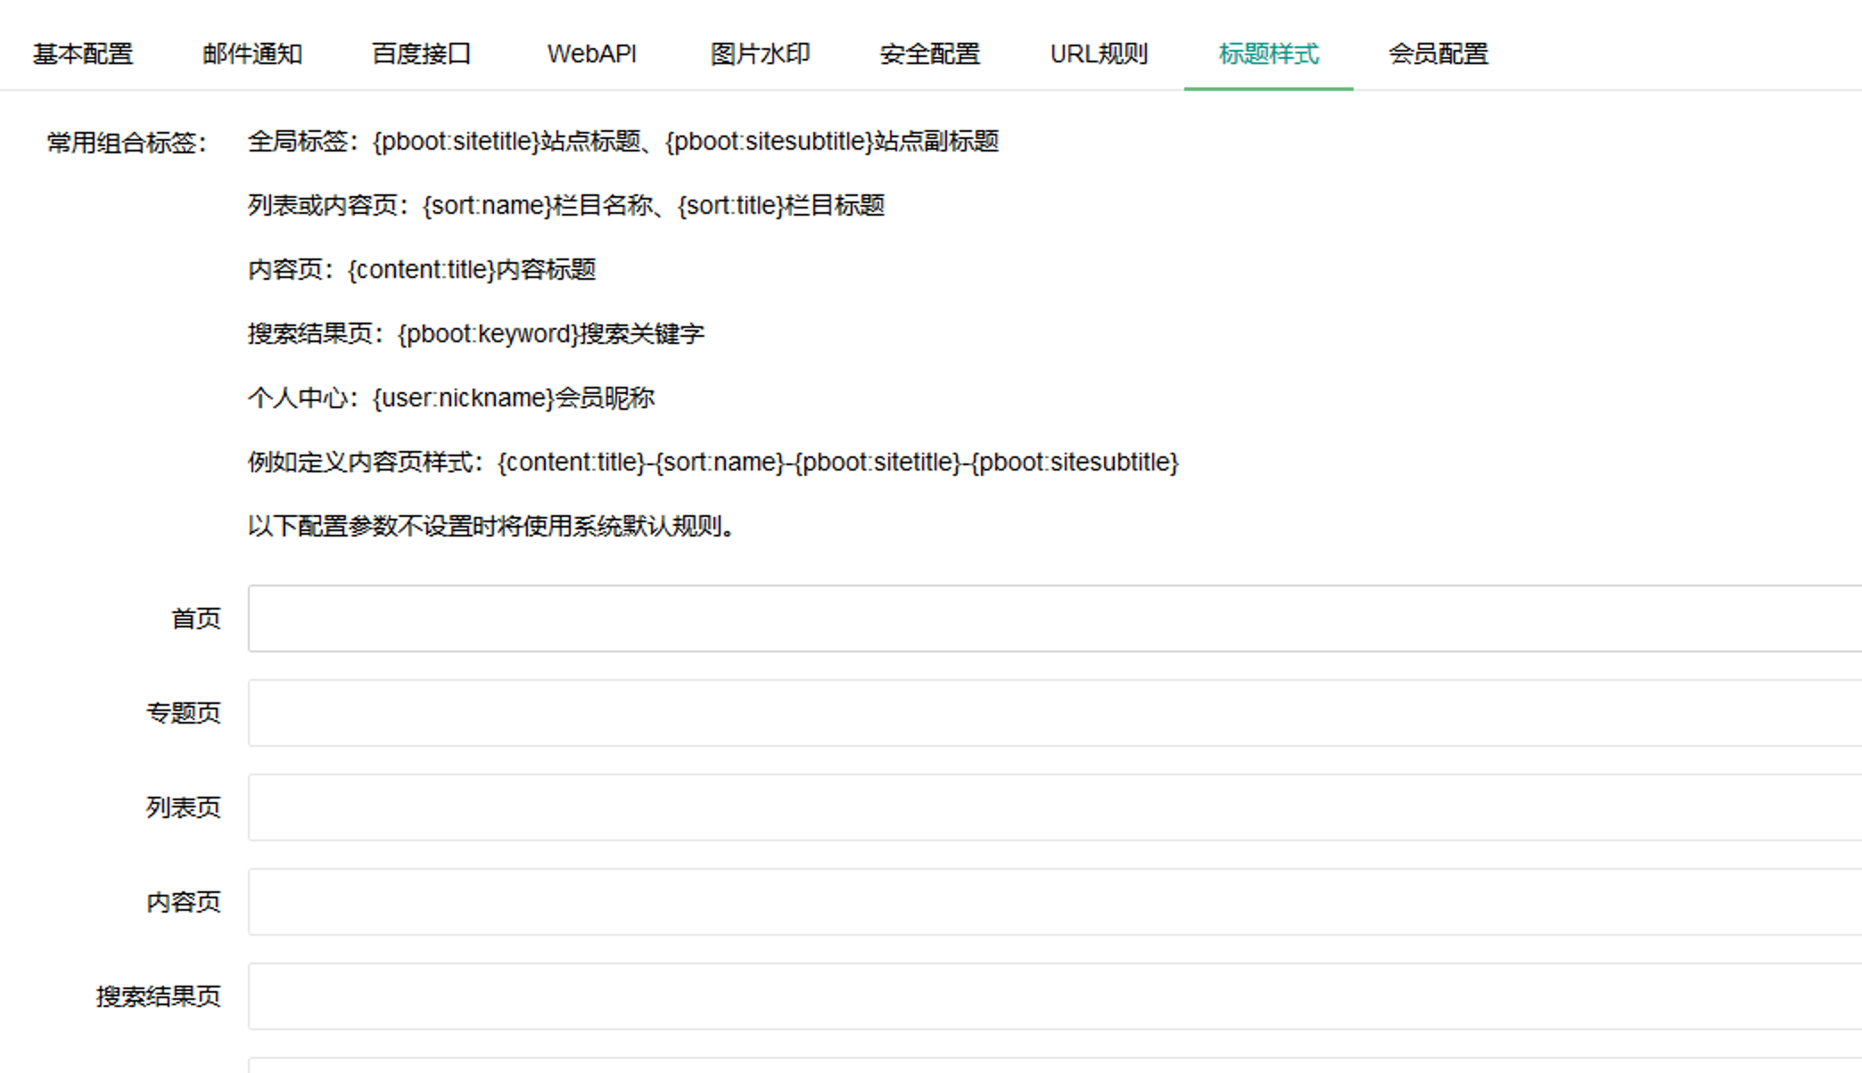
Task: Open the 图片水印 tab
Action: (760, 53)
